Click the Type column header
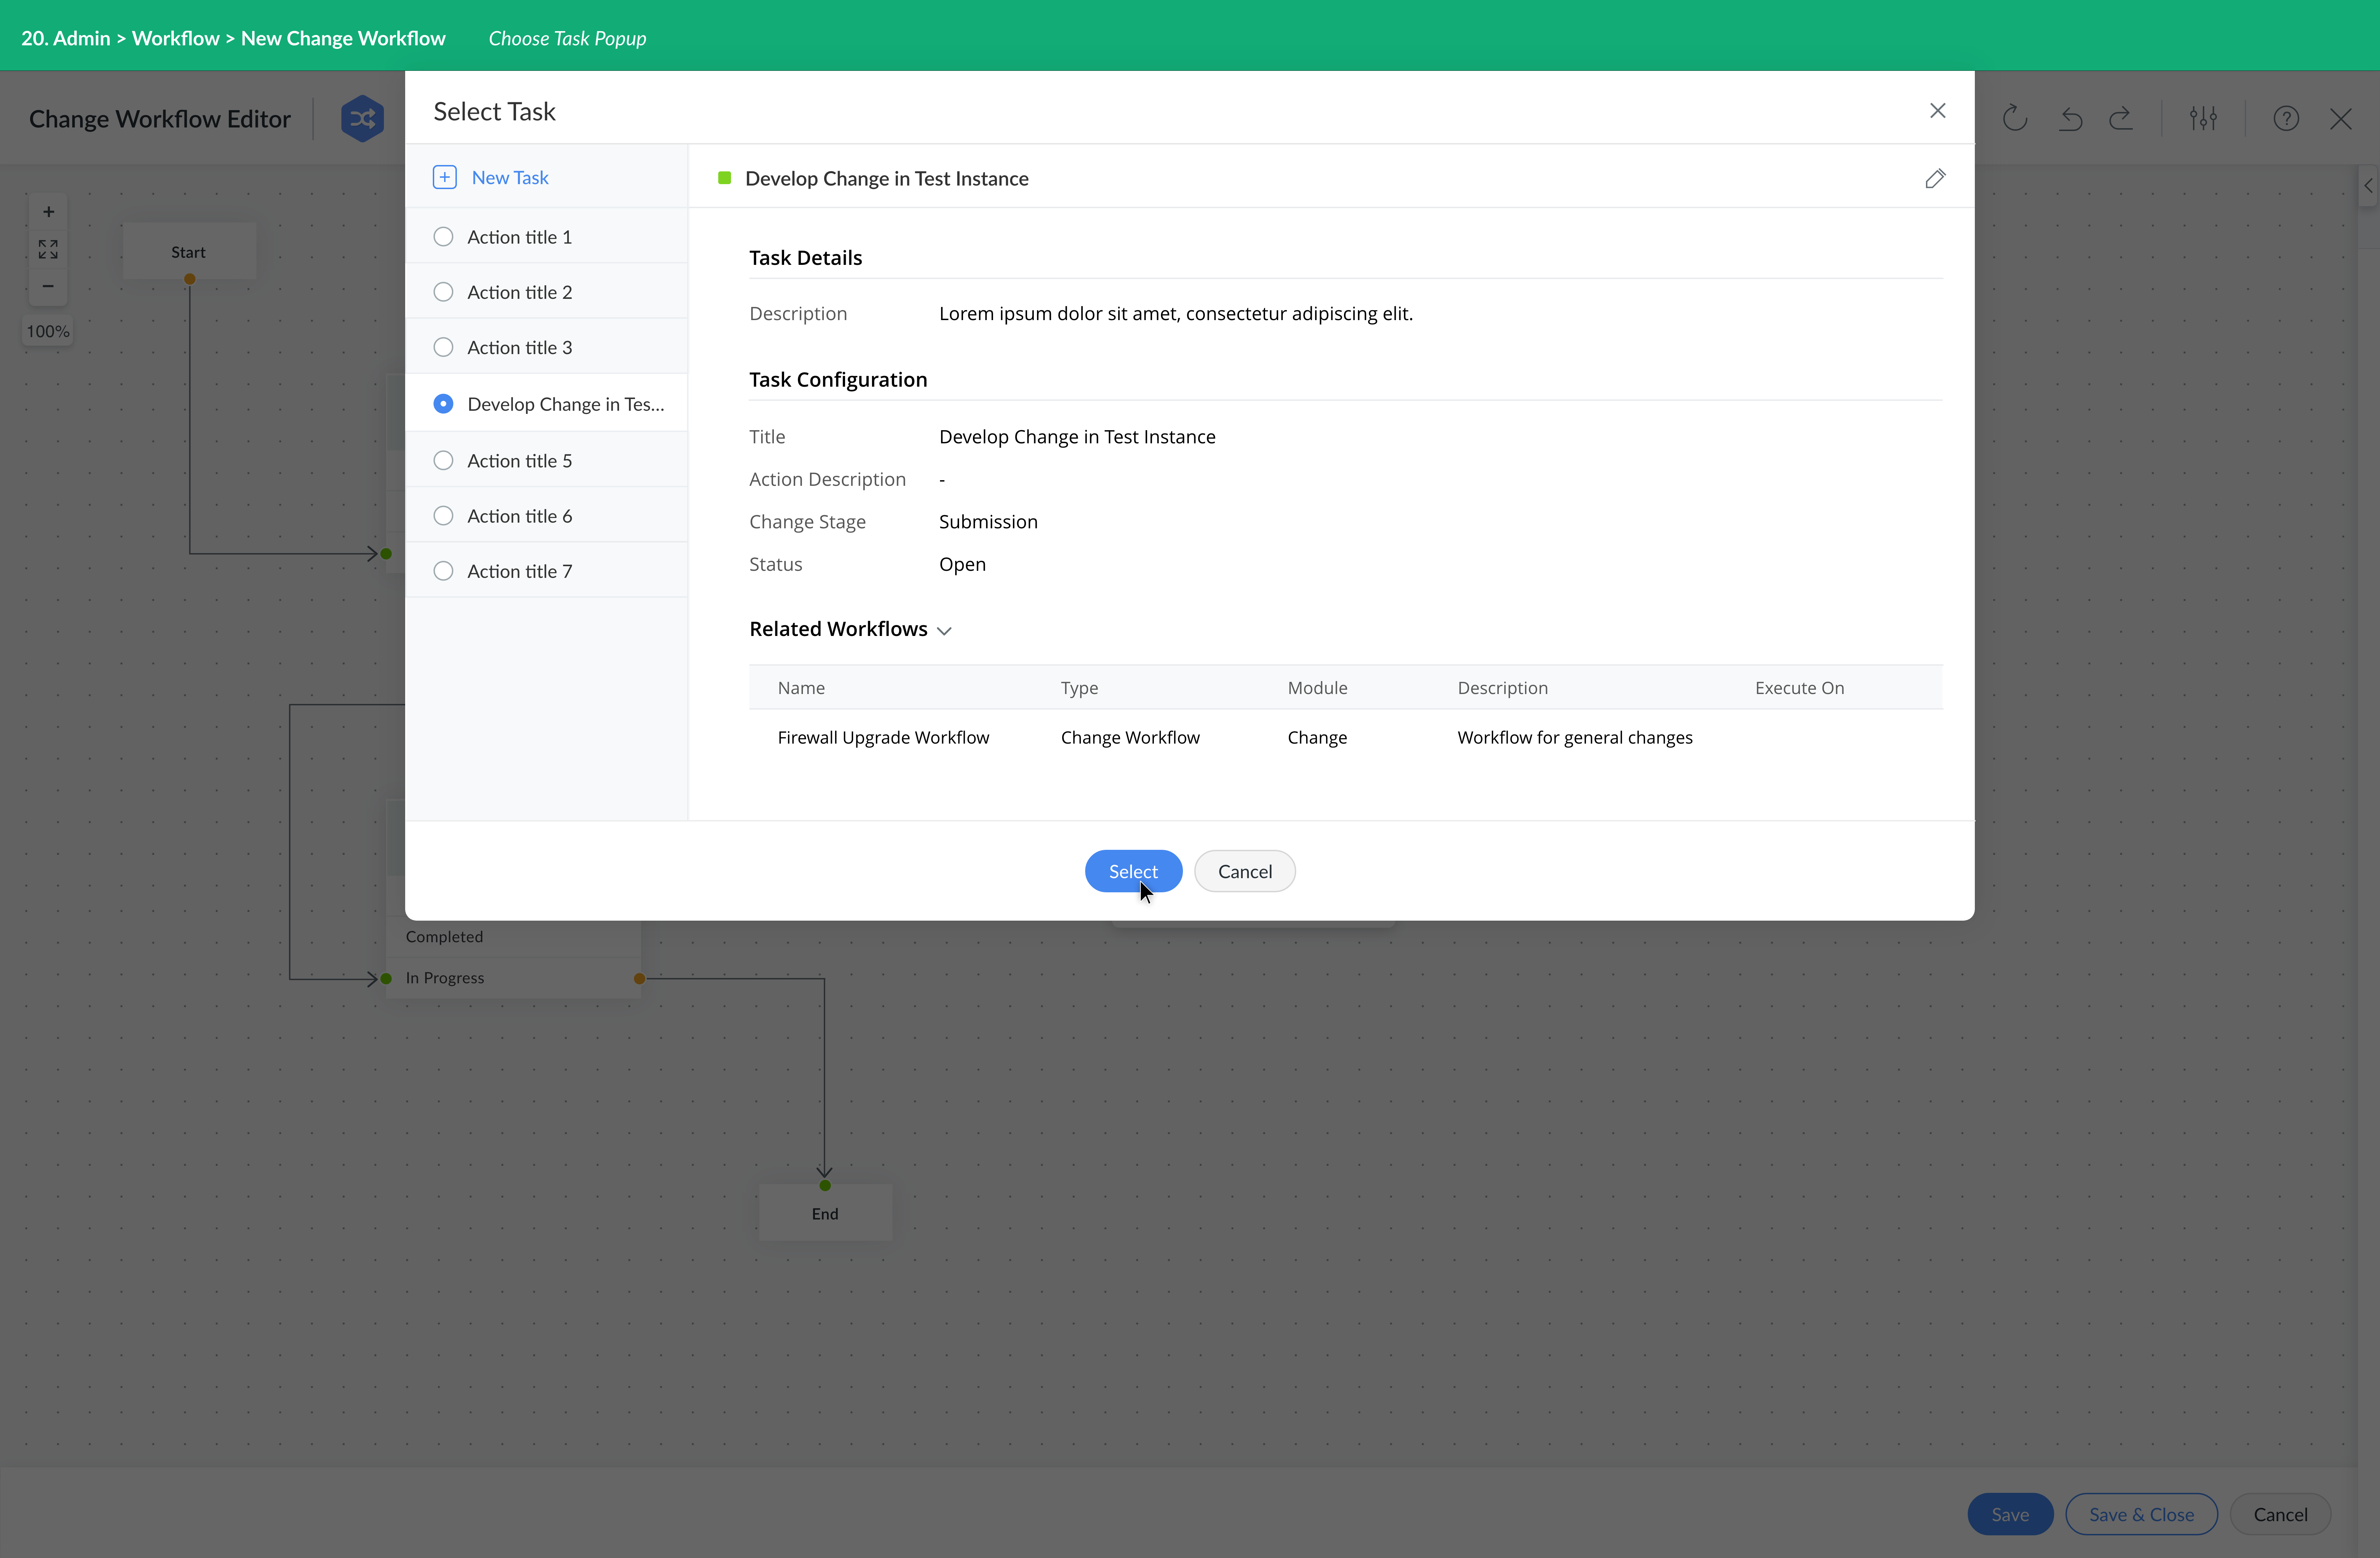The image size is (2380, 1558). [x=1079, y=688]
